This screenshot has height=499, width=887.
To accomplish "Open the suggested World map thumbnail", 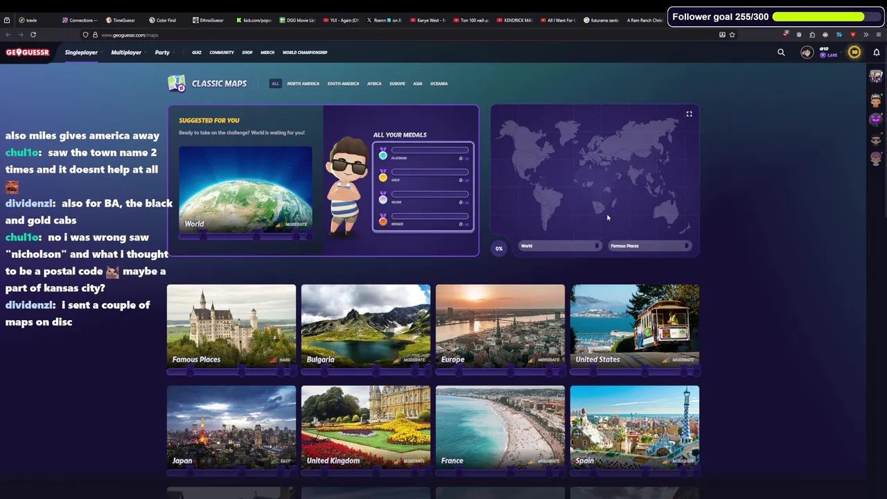I will click(245, 189).
